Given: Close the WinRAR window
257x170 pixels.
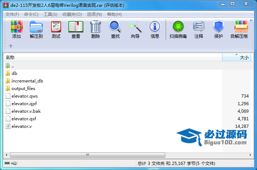Looking at the screenshot, I should coord(246,4).
